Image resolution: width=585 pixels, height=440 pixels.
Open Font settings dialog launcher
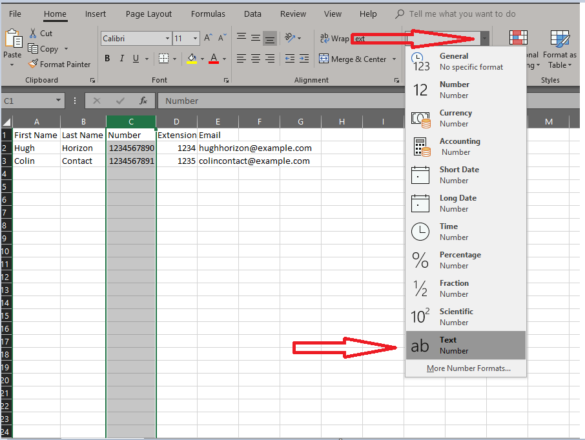click(x=226, y=80)
